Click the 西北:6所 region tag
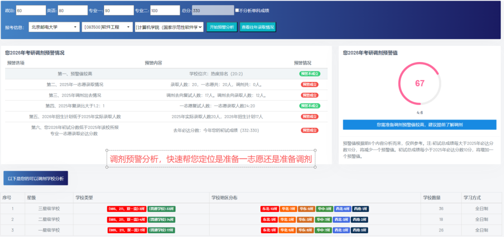Viewport: 504px width, 237px height. pos(342,209)
